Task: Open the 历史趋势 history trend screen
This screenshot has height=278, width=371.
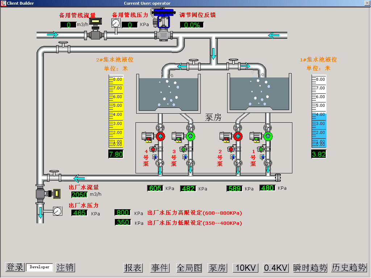Action: point(349,267)
